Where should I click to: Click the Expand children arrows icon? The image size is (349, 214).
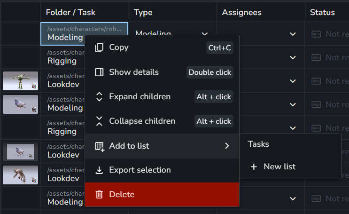tap(99, 96)
